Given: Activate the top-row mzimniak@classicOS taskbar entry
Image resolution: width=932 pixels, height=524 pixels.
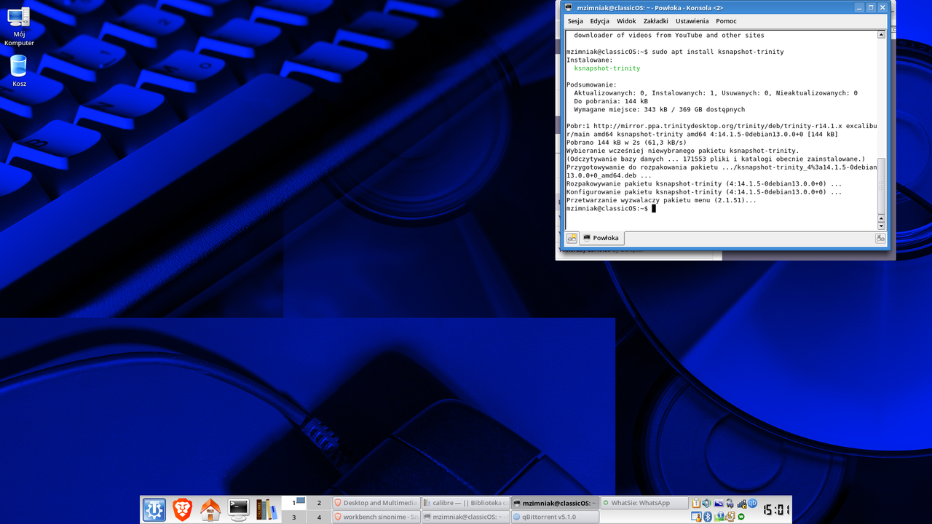Looking at the screenshot, I should (555, 503).
